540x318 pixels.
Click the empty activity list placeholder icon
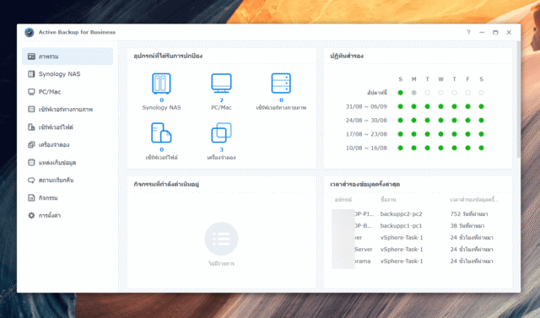click(221, 239)
